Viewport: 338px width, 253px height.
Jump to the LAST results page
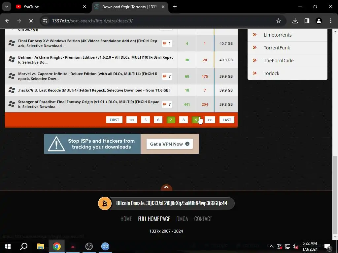(227, 120)
